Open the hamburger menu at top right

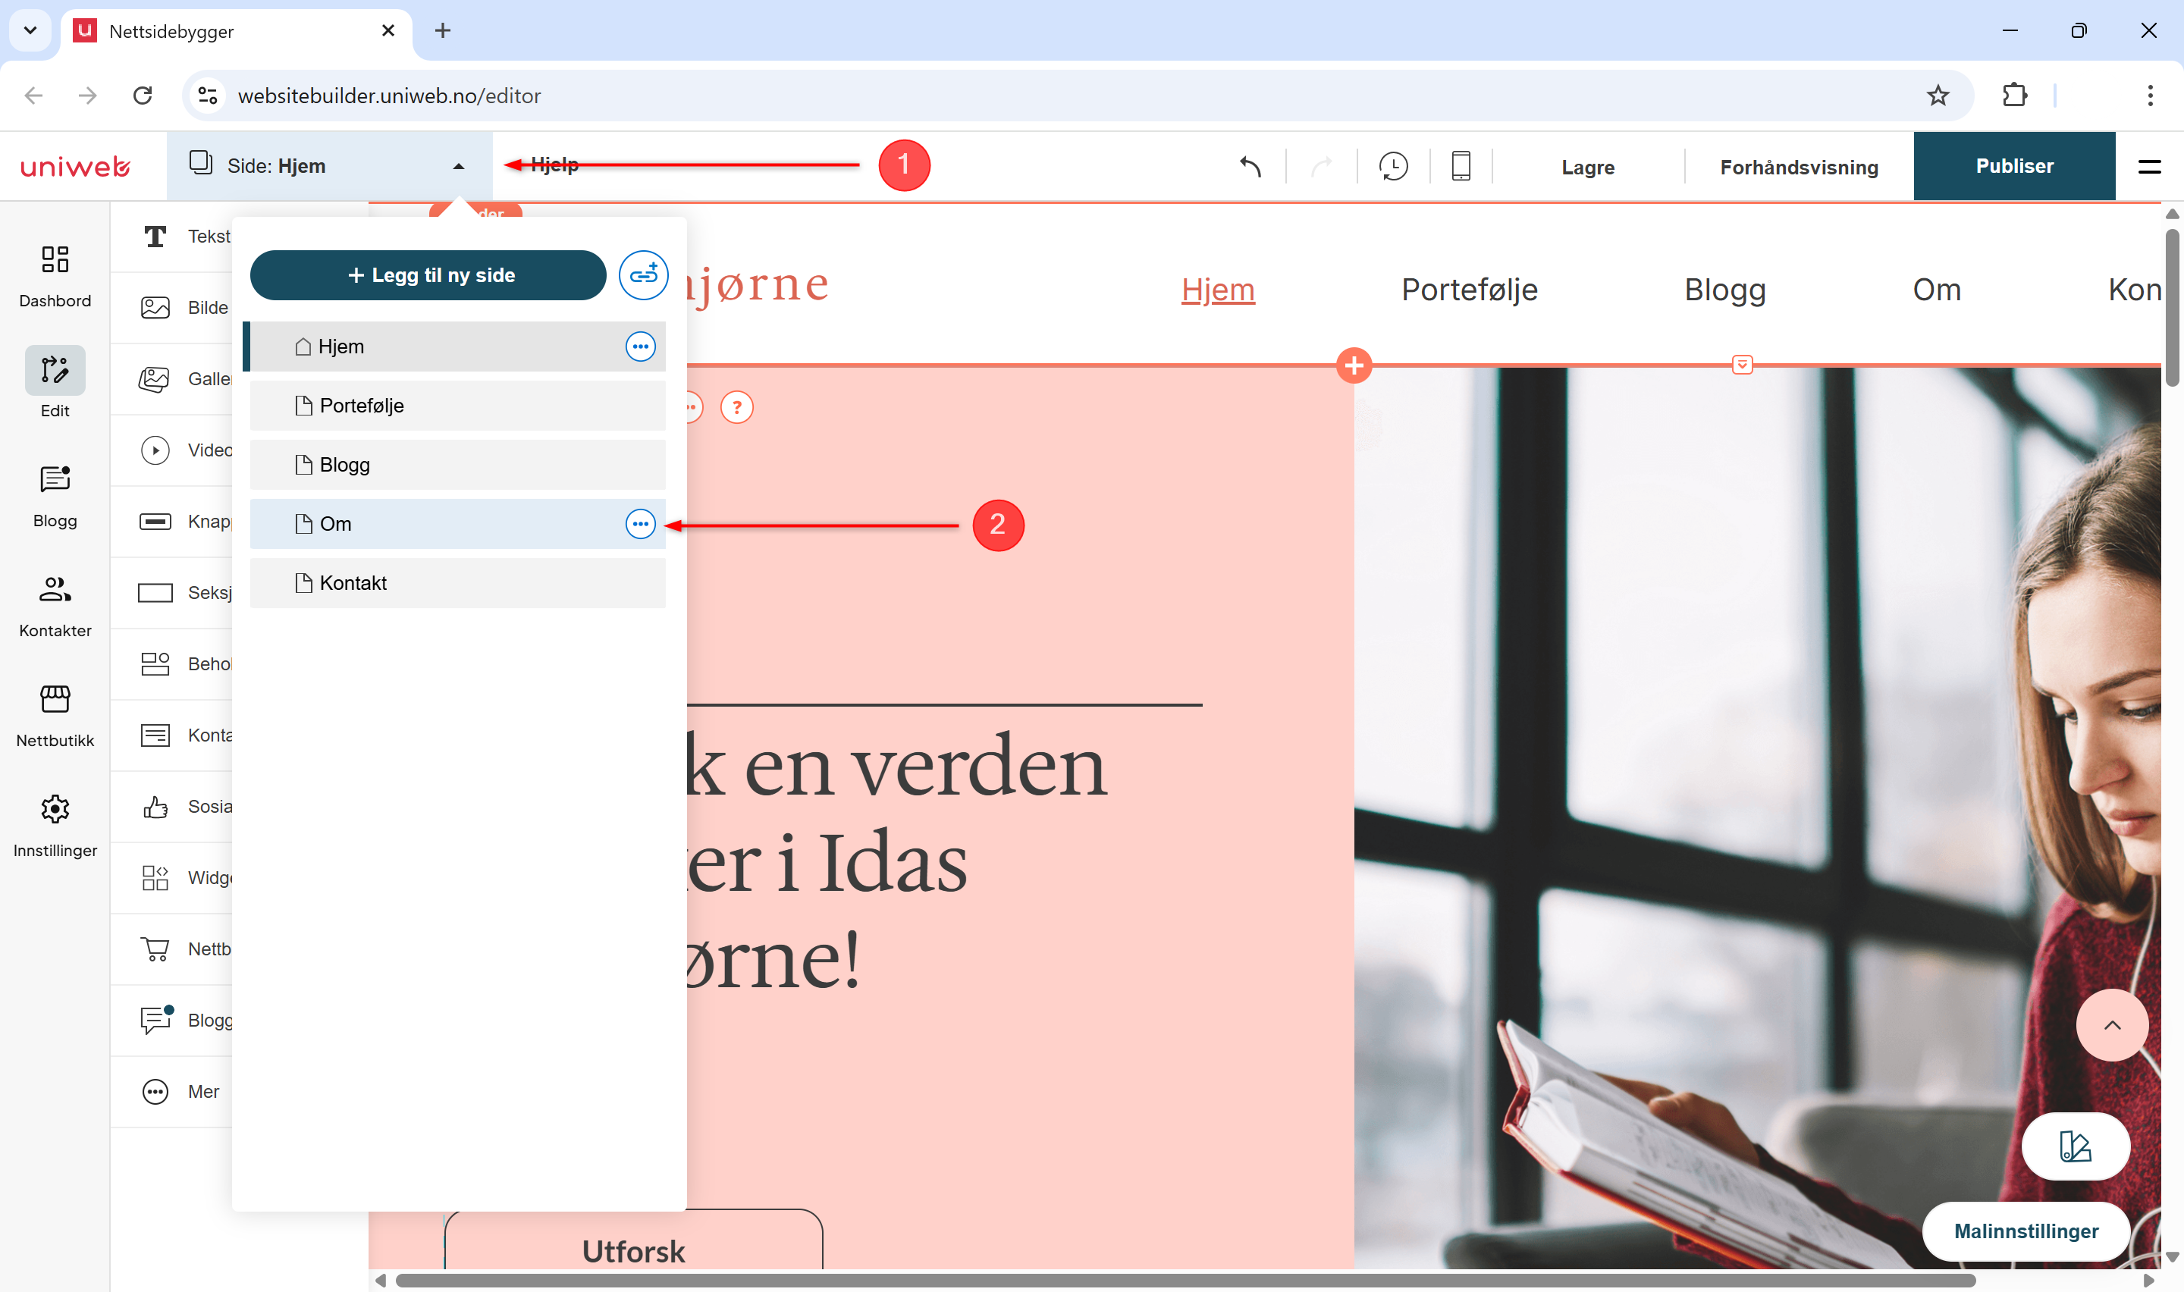pos(2149,166)
